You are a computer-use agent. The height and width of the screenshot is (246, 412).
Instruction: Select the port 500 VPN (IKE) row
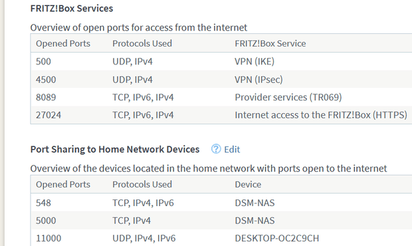click(x=221, y=61)
